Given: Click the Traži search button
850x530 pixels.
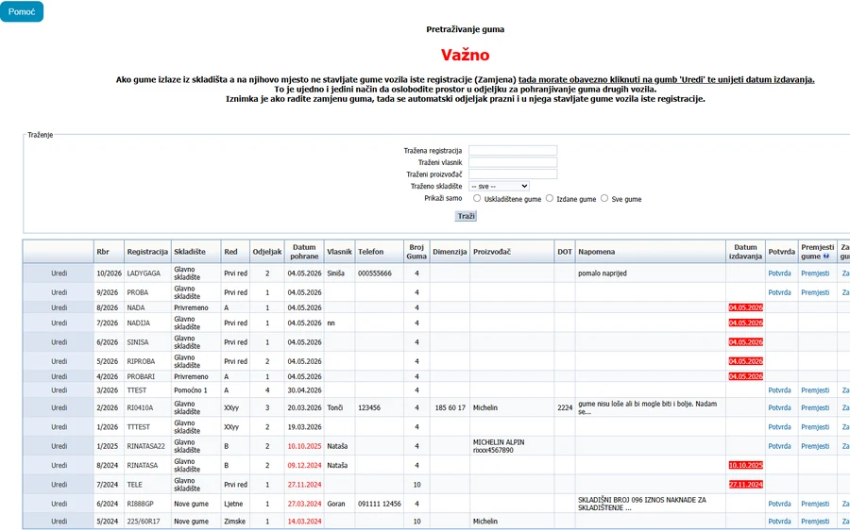Looking at the screenshot, I should [x=466, y=216].
